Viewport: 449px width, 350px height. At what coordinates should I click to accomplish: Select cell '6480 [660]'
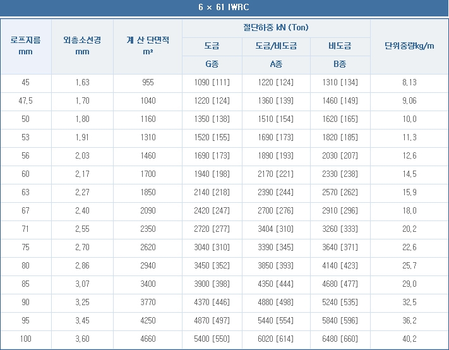(340, 339)
